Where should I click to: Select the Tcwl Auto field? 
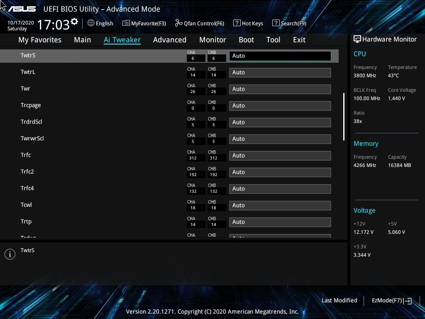coord(280,206)
